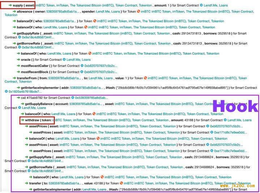Click token icon in balanceOf 538359785a8d5ab1a row
Screen dimensions: 260x193
(x=95, y=21)
